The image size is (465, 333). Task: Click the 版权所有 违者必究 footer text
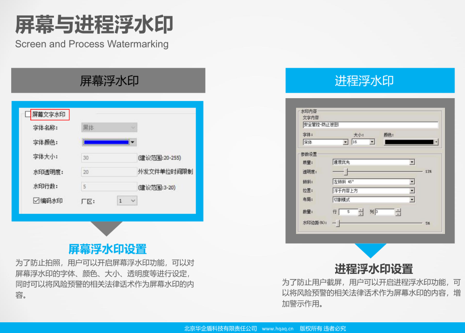[323, 328]
